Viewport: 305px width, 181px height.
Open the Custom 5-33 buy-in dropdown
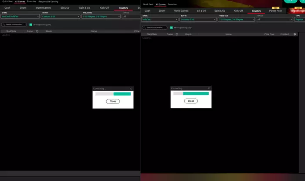click(198, 20)
